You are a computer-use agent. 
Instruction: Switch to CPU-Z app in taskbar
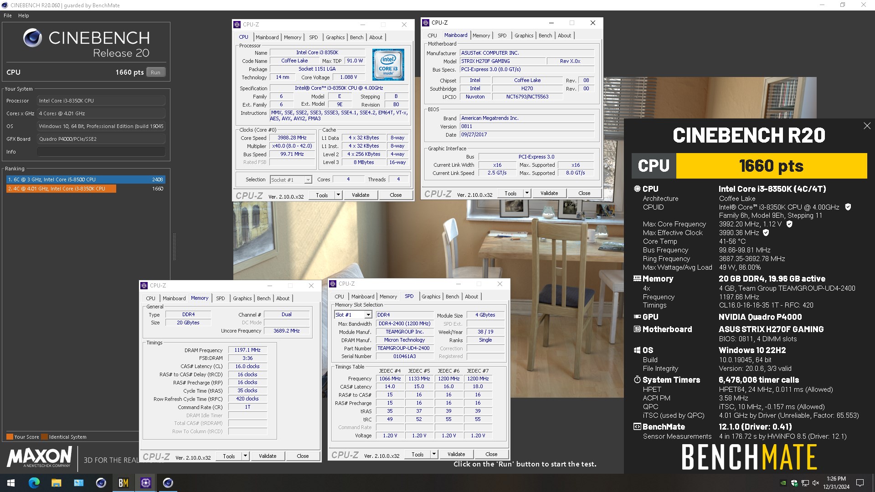click(x=146, y=483)
